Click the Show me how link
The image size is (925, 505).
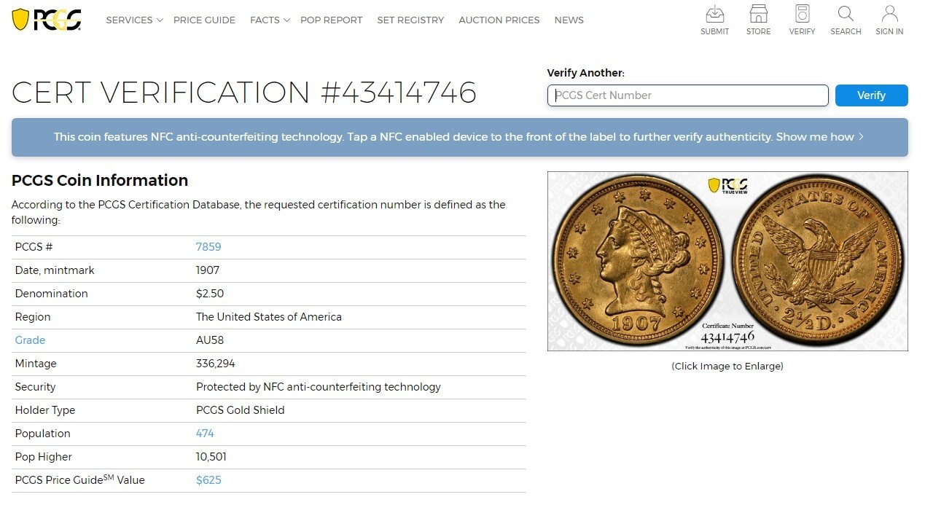click(x=814, y=137)
